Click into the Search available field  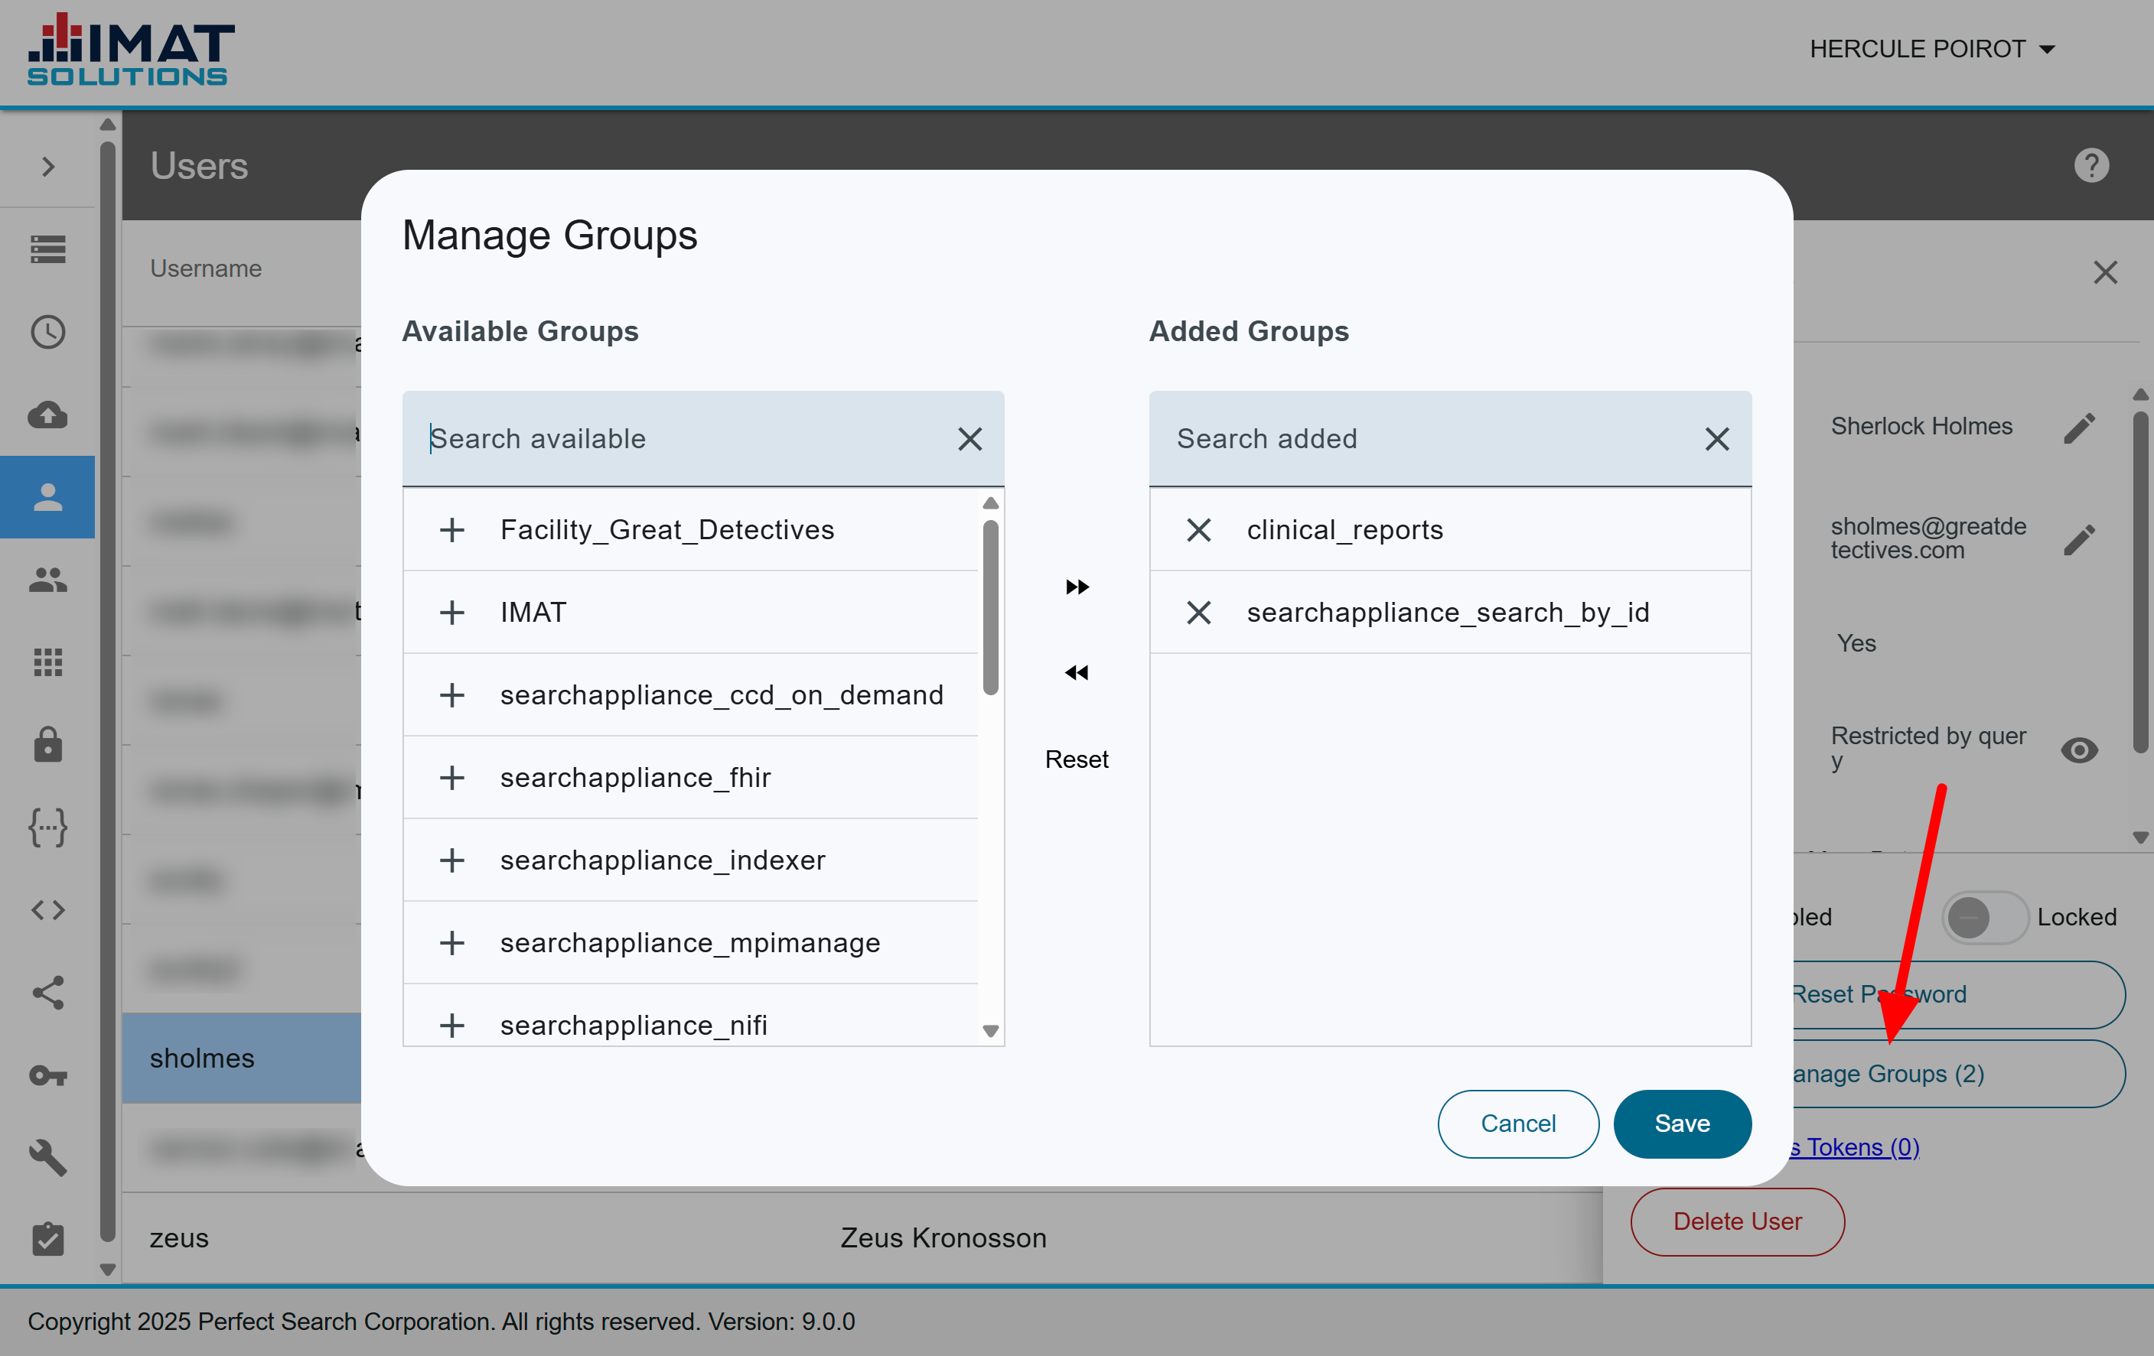679,439
